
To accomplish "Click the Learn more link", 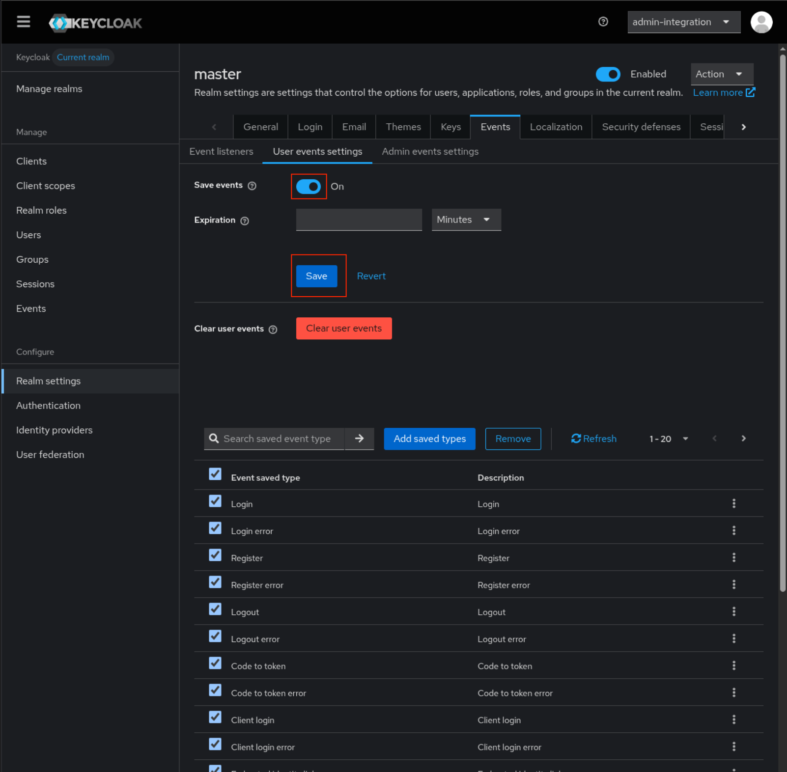I will (723, 92).
